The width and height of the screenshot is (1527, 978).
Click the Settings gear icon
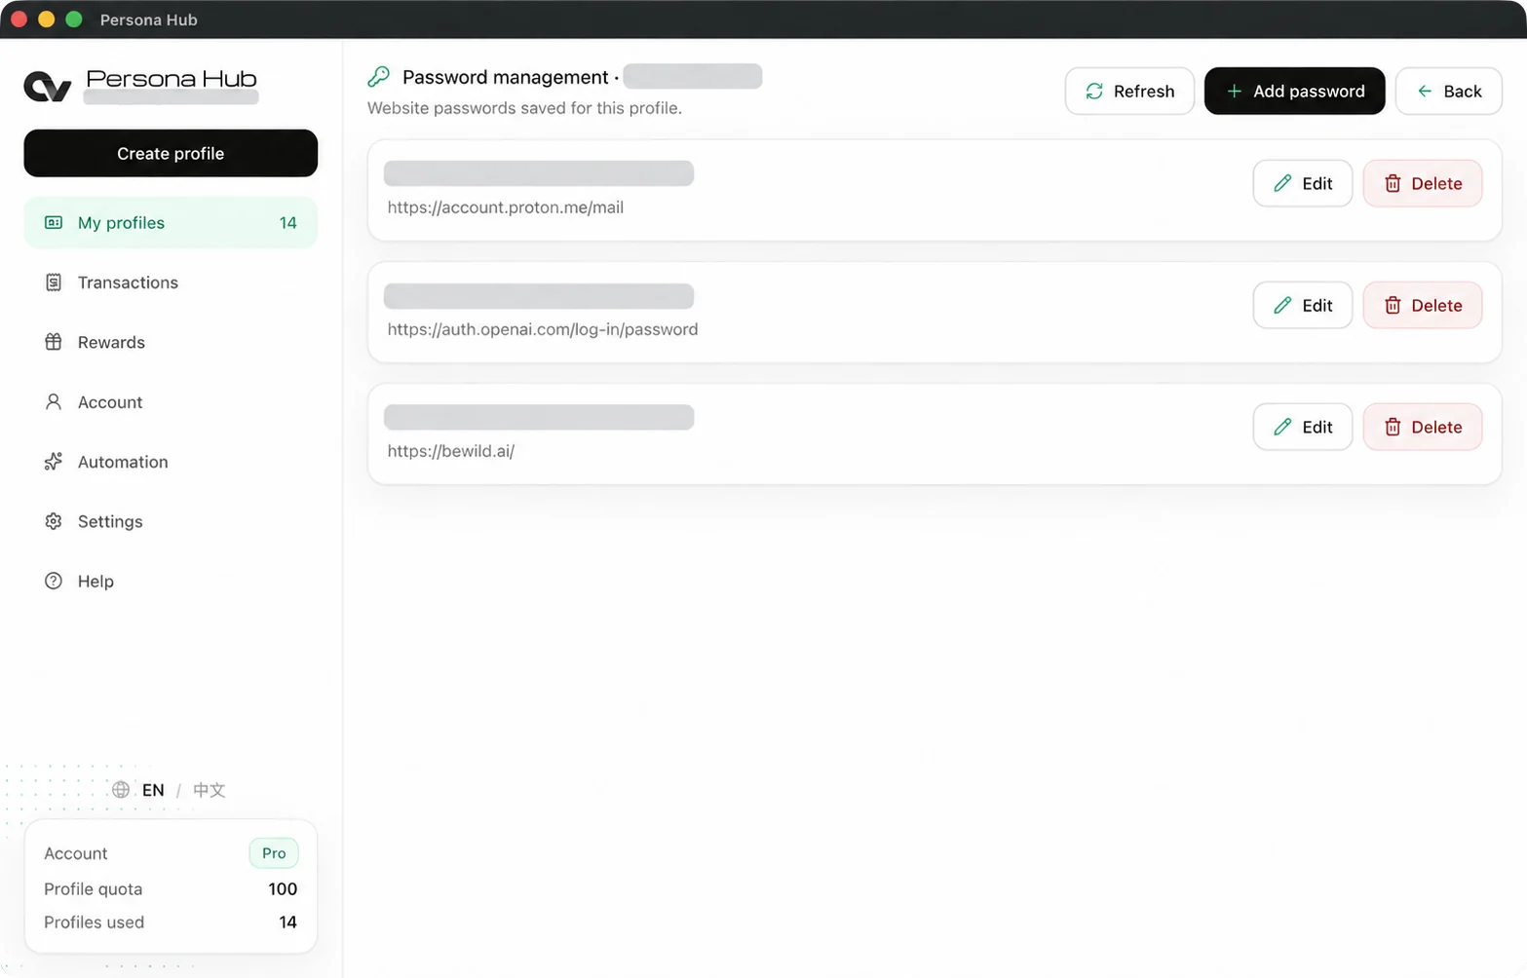54,521
